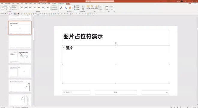Screen dimensions: 198x108
Task: Select the Shape Format tab
Action: point(68,4)
